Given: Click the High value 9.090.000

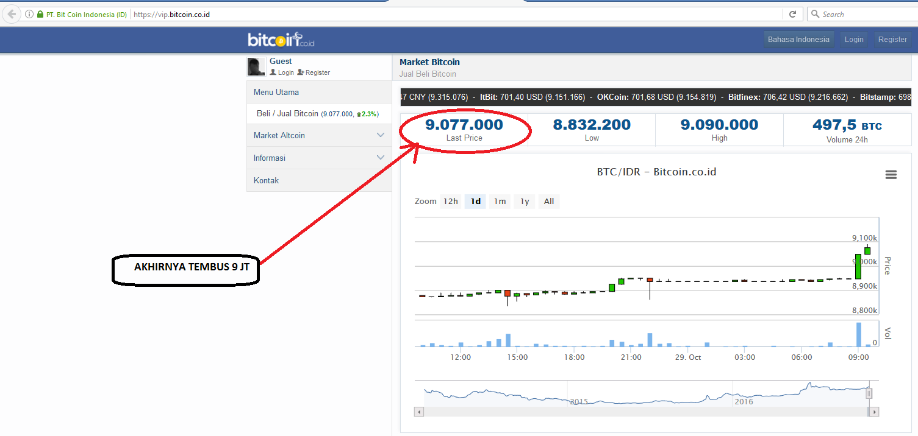Looking at the screenshot, I should click(720, 125).
